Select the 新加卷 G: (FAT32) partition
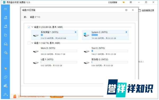 coord(105,62)
